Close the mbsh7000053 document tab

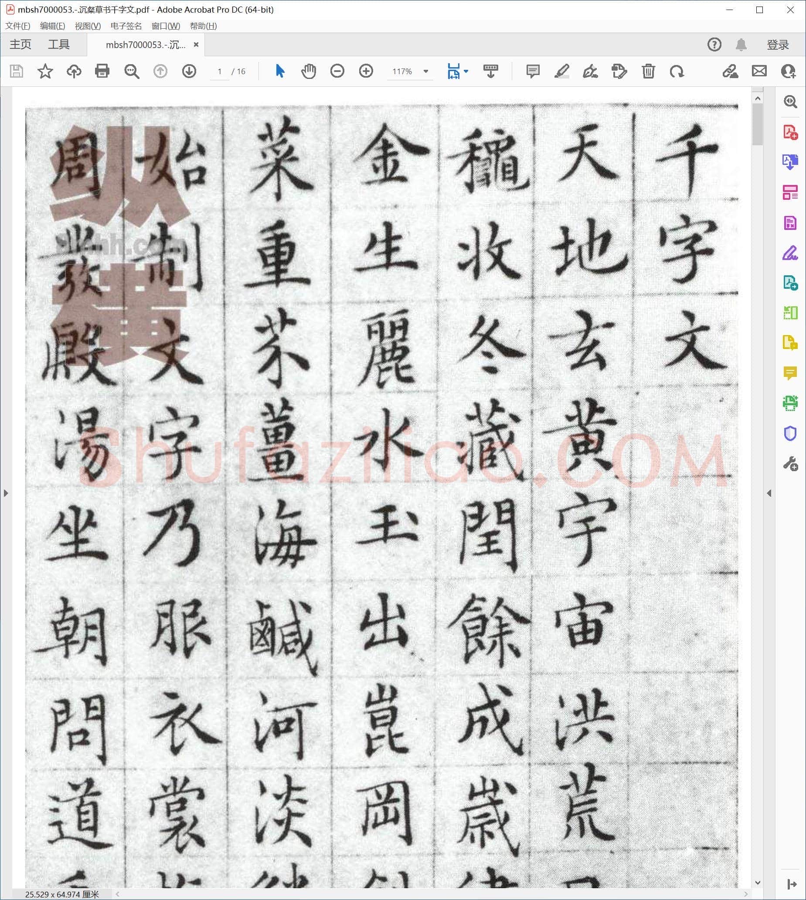(x=196, y=45)
